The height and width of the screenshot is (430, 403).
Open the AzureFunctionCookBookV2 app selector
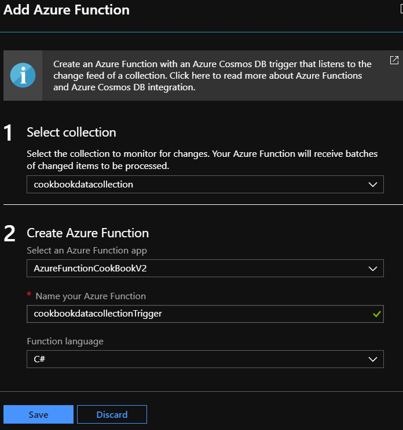tap(197, 268)
